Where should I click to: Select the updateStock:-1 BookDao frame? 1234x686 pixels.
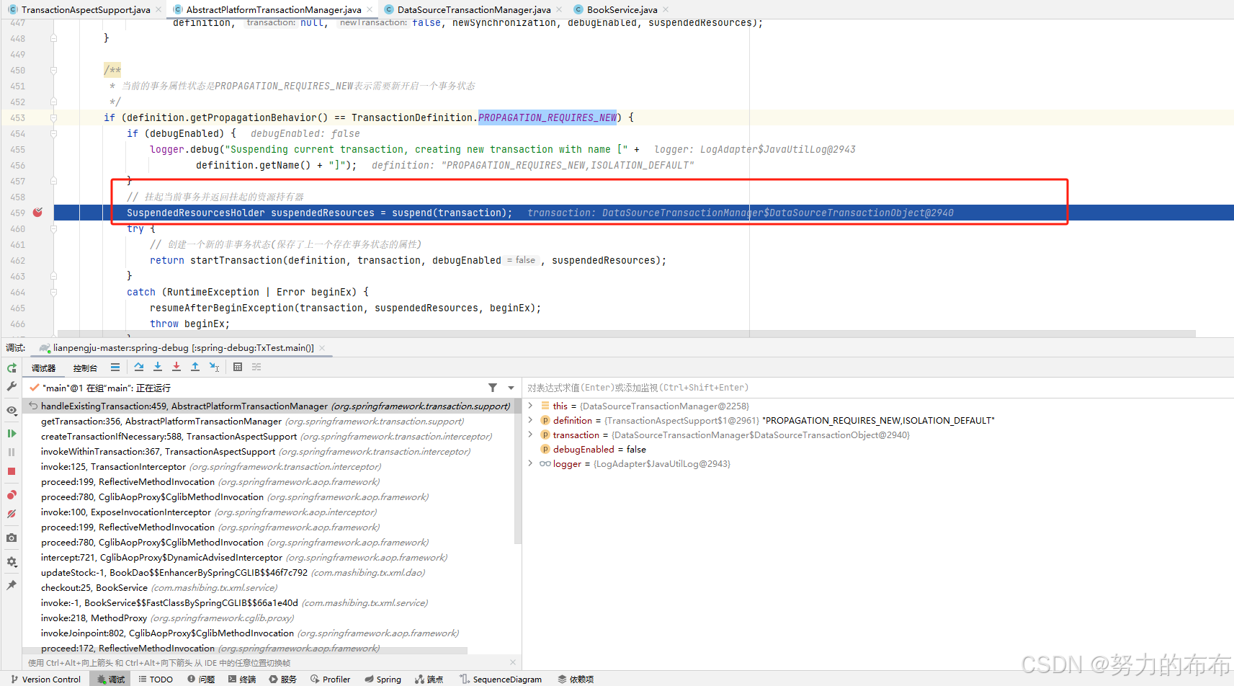pyautogui.click(x=268, y=573)
